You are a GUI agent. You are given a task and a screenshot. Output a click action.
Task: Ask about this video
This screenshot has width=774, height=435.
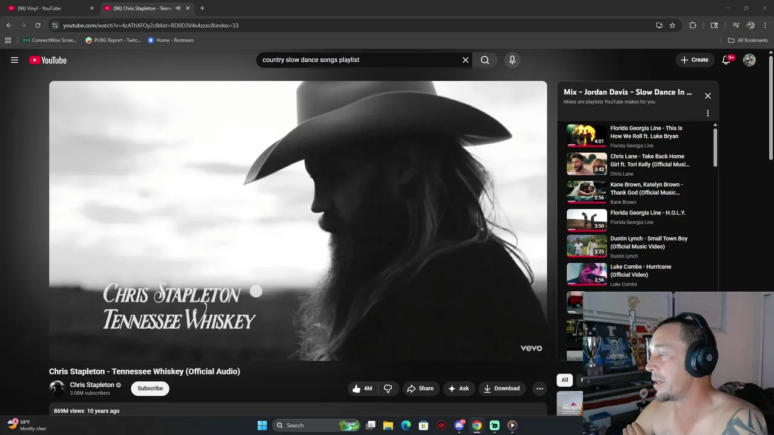(458, 388)
